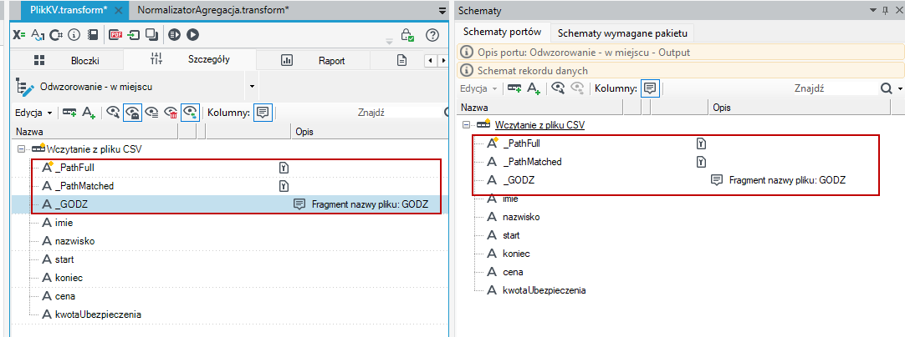
Task: Select the kwotaUbezpieczenia field in the left panel
Action: pos(98,314)
